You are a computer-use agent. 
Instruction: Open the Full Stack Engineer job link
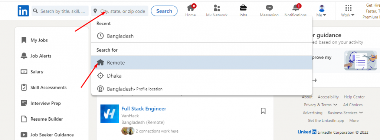(144, 108)
